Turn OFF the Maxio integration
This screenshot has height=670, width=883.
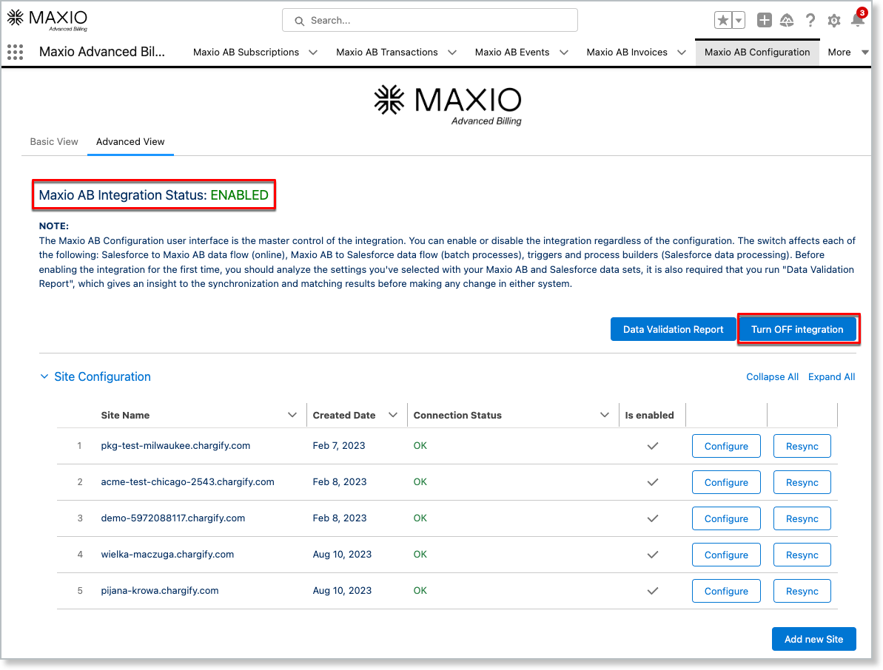coord(797,329)
